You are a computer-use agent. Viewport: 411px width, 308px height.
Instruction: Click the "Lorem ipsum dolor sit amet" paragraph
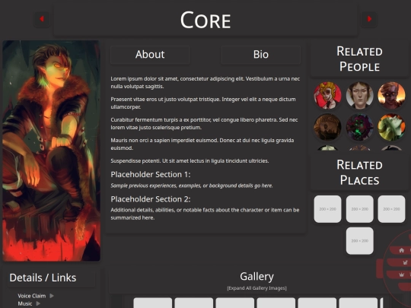tap(205, 82)
